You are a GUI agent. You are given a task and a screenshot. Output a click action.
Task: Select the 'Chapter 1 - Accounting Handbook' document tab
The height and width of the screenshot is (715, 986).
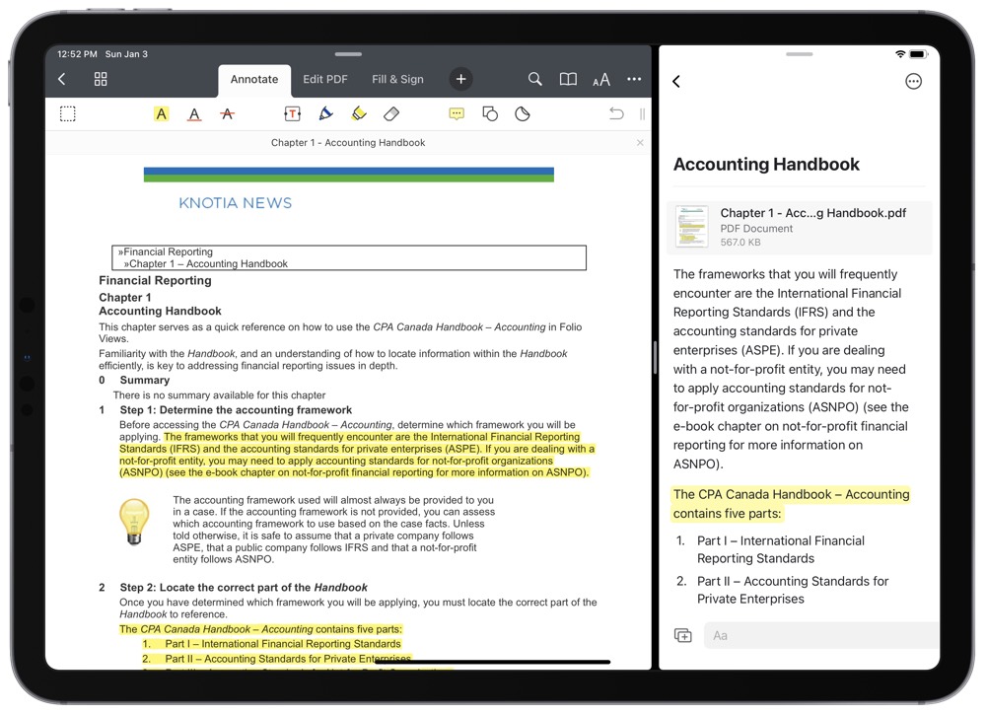[x=348, y=143]
